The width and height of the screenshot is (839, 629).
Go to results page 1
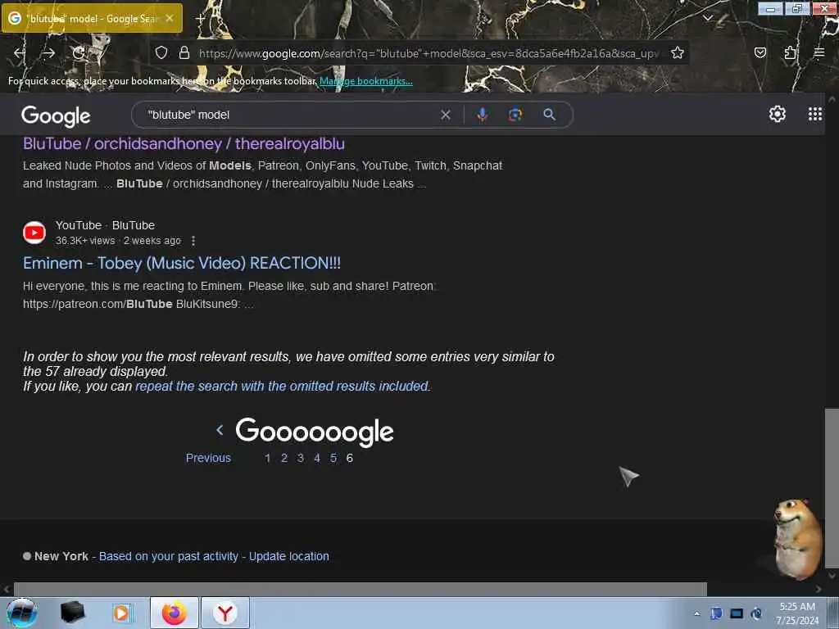tap(268, 458)
